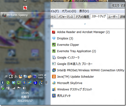The width and height of the screenshot is (126, 106).
Task: Click the Safely Remove Hardware tray icon
Action: click(2, 88)
